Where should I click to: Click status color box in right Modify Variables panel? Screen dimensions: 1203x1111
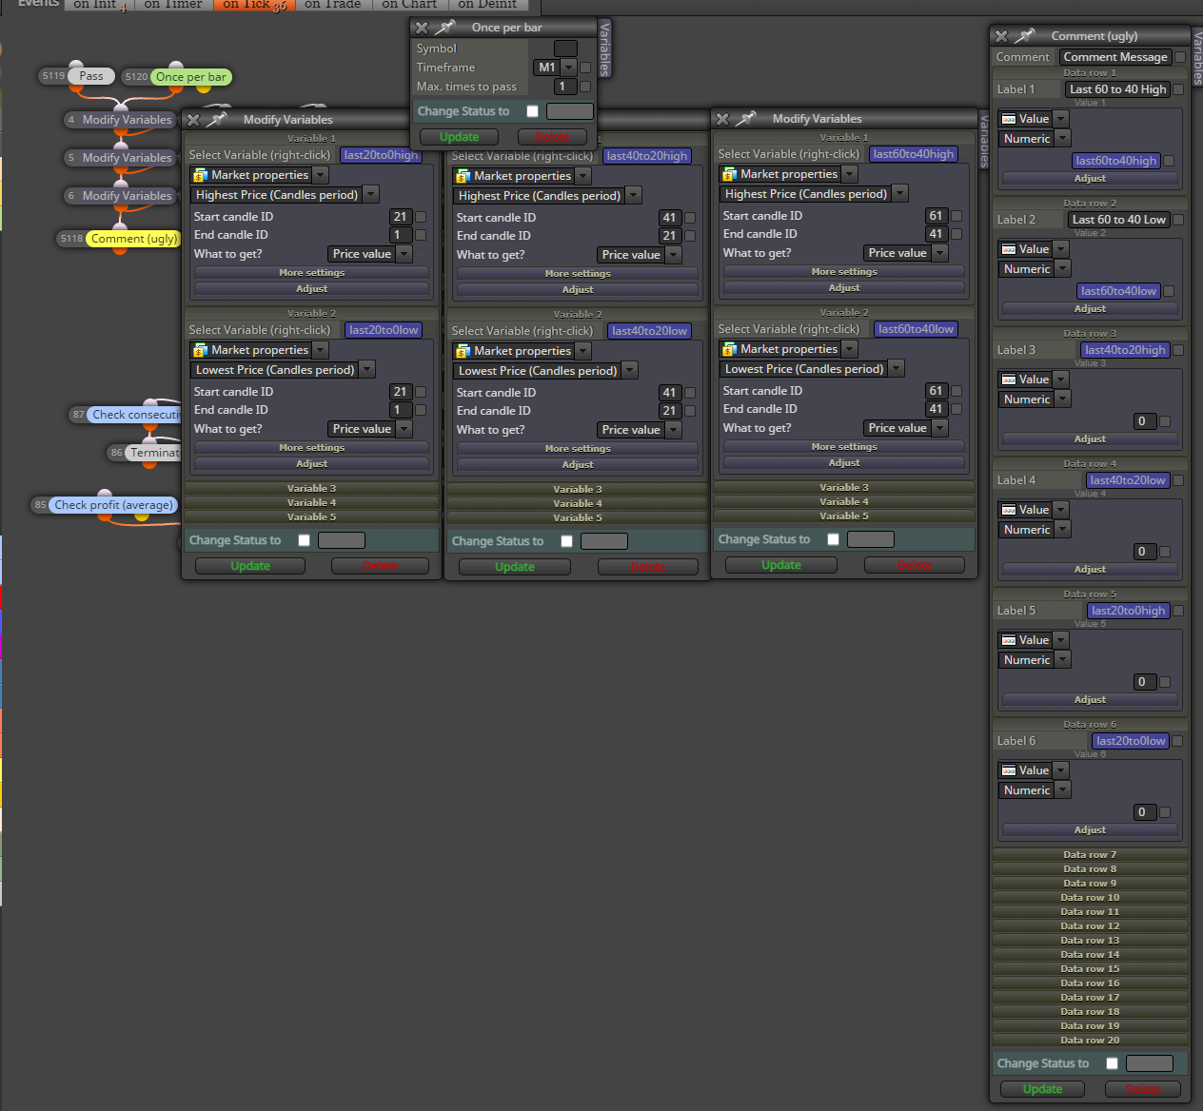tap(870, 539)
